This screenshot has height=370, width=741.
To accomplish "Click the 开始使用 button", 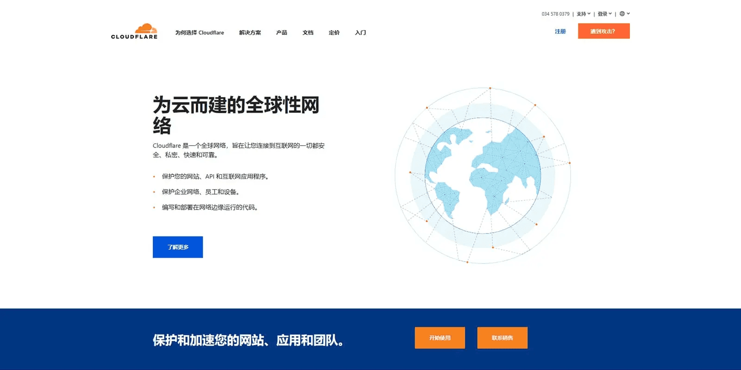I will (440, 338).
